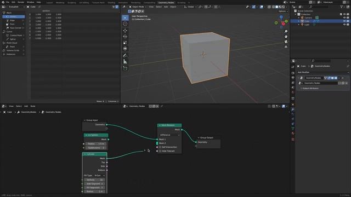Hide the Cube object with eye icon
351x197 pixels.
pos(344,21)
